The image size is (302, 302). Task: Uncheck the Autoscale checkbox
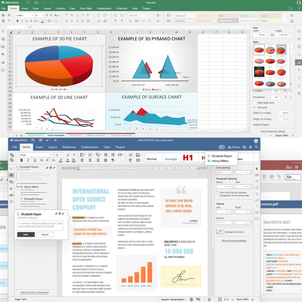[255, 108]
